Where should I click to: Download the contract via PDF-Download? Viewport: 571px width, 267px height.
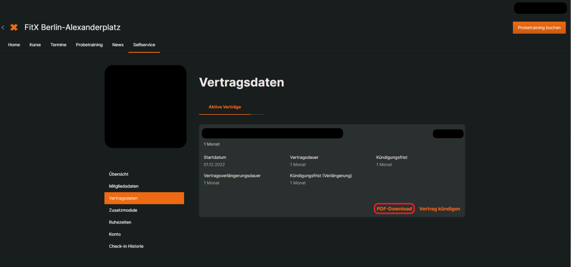(x=394, y=209)
